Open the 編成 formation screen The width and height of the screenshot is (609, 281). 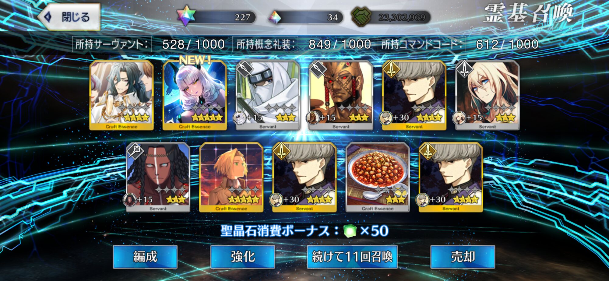click(145, 257)
